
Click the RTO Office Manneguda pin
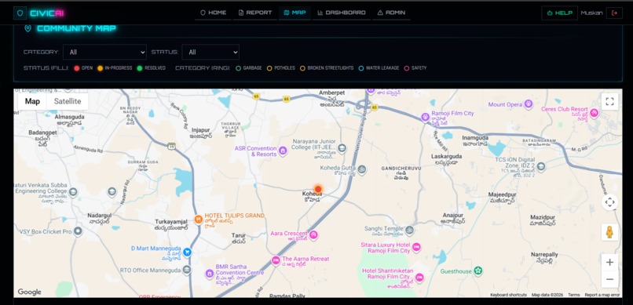coord(186,270)
